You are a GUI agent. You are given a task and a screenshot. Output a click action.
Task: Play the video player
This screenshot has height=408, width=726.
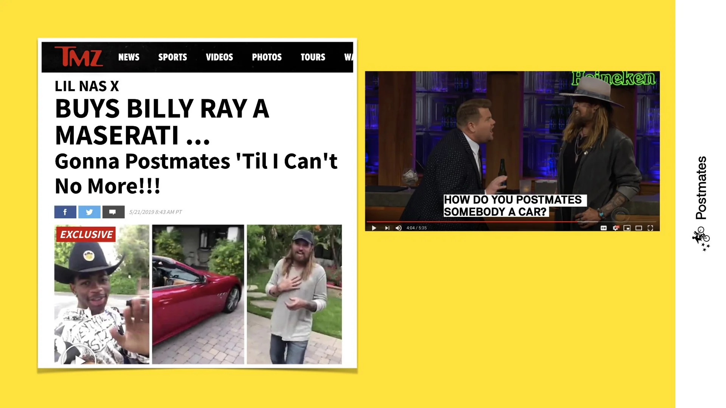pyautogui.click(x=374, y=228)
